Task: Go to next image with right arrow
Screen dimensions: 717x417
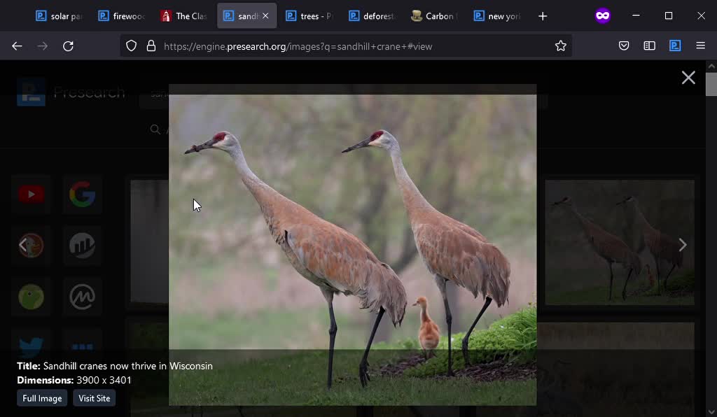Action: tap(682, 245)
